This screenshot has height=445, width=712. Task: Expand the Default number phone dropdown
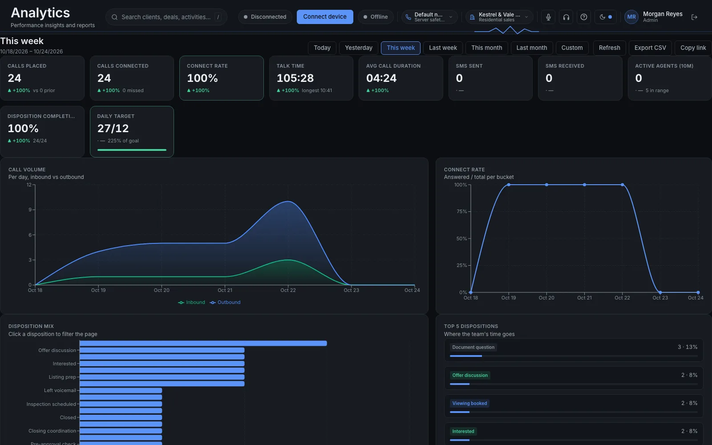(x=429, y=17)
